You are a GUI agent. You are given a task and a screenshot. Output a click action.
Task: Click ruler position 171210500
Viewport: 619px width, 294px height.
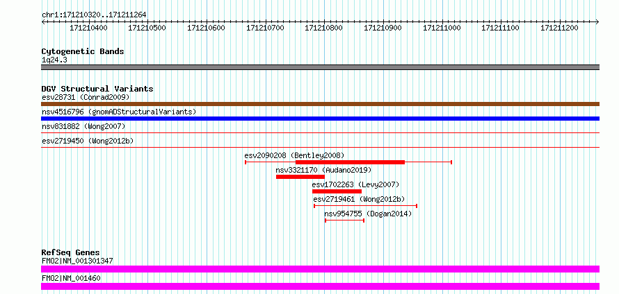coord(147,28)
